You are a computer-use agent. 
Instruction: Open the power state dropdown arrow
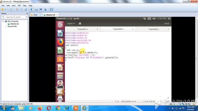click(6, 10)
